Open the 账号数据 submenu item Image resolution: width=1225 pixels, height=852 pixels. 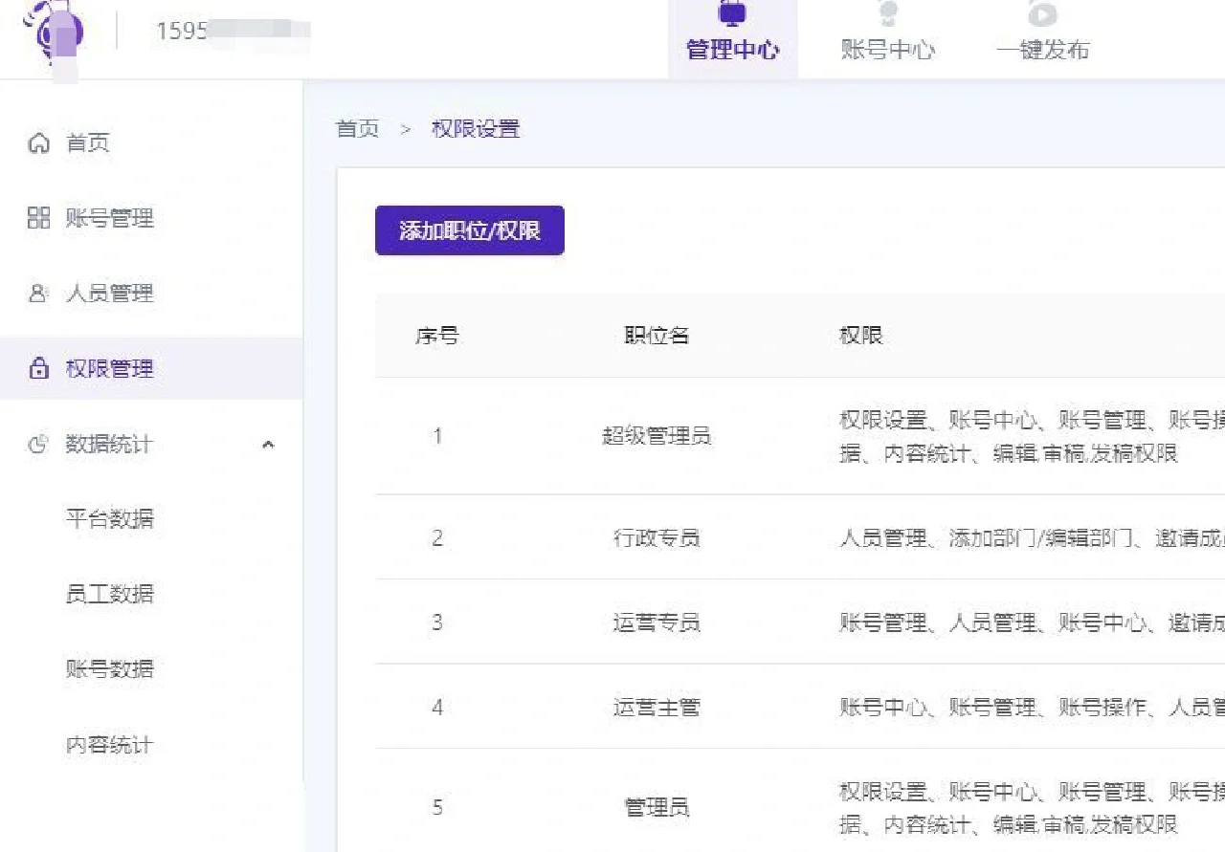click(111, 669)
